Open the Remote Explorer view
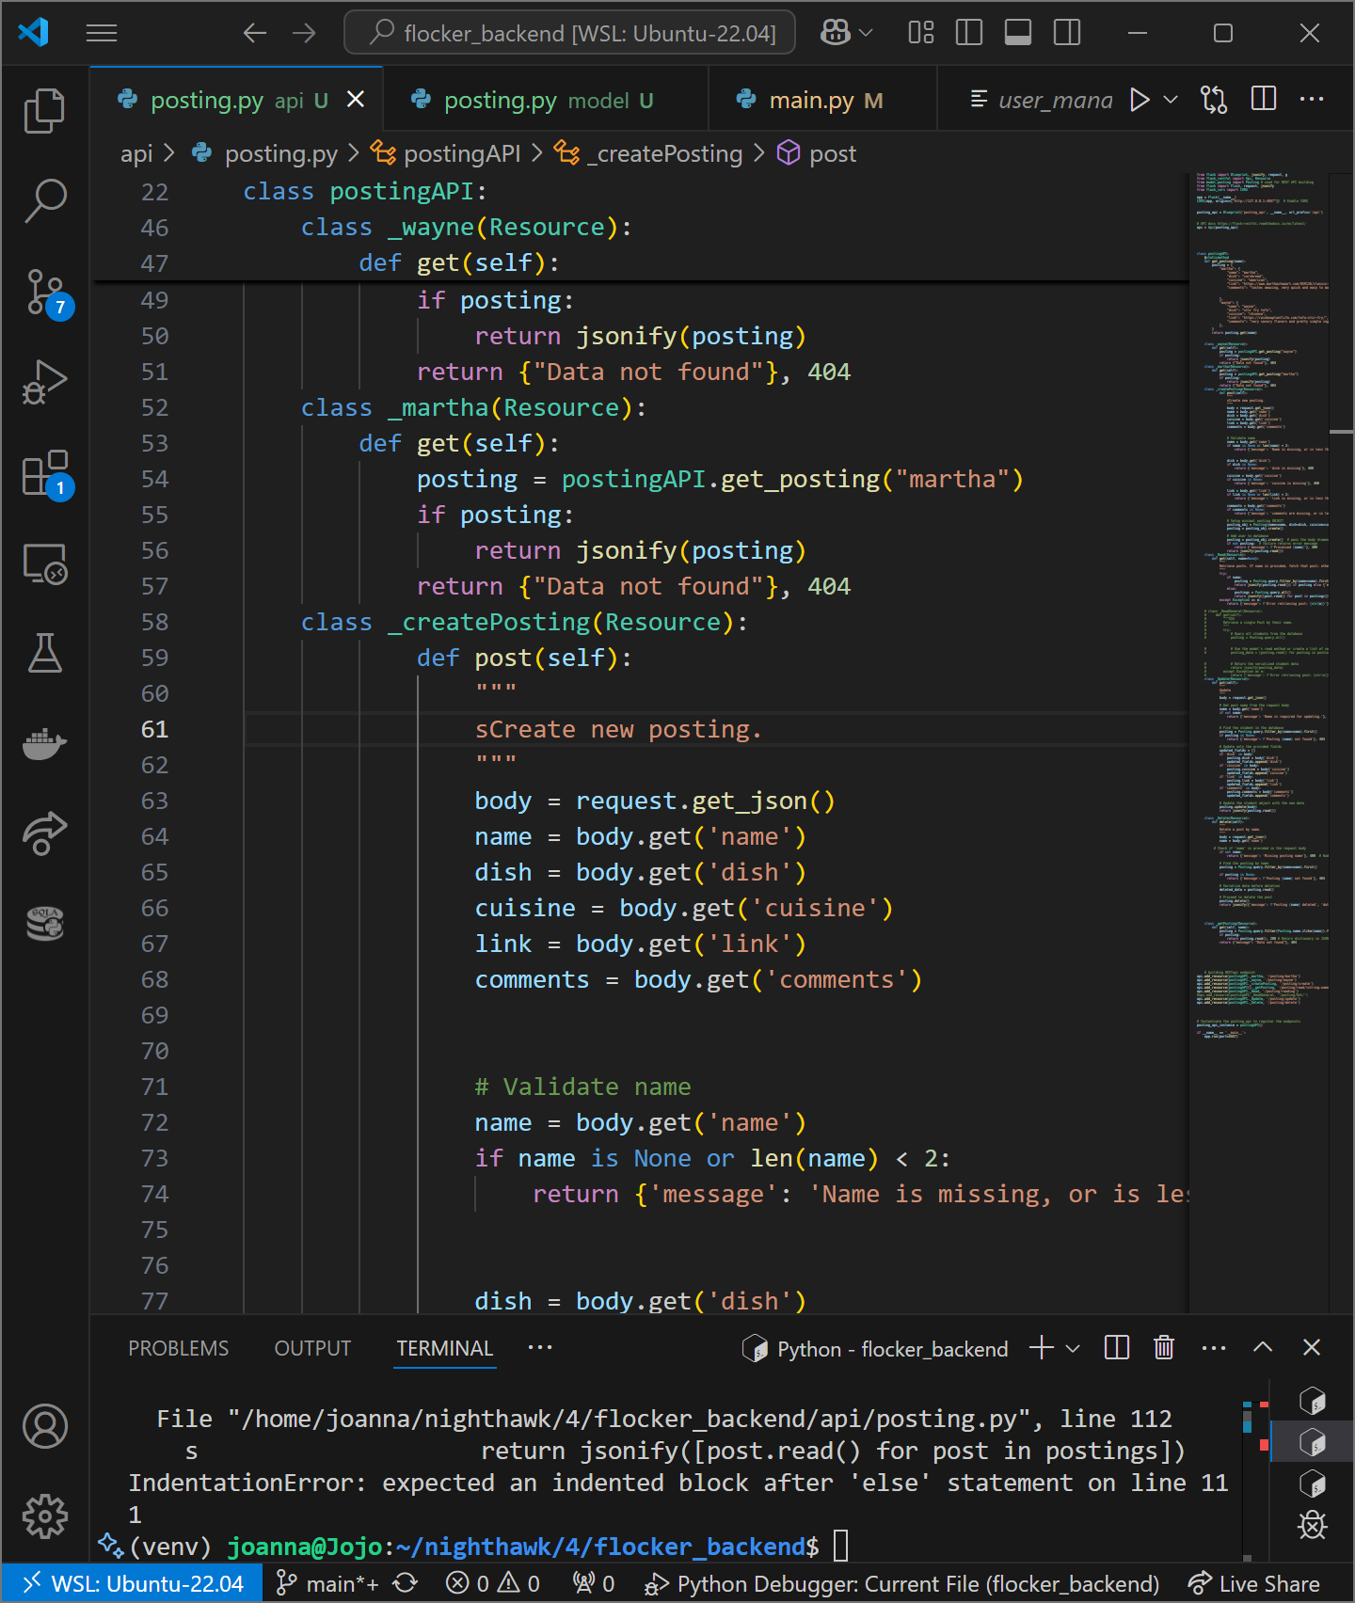The height and width of the screenshot is (1603, 1355). [x=44, y=563]
